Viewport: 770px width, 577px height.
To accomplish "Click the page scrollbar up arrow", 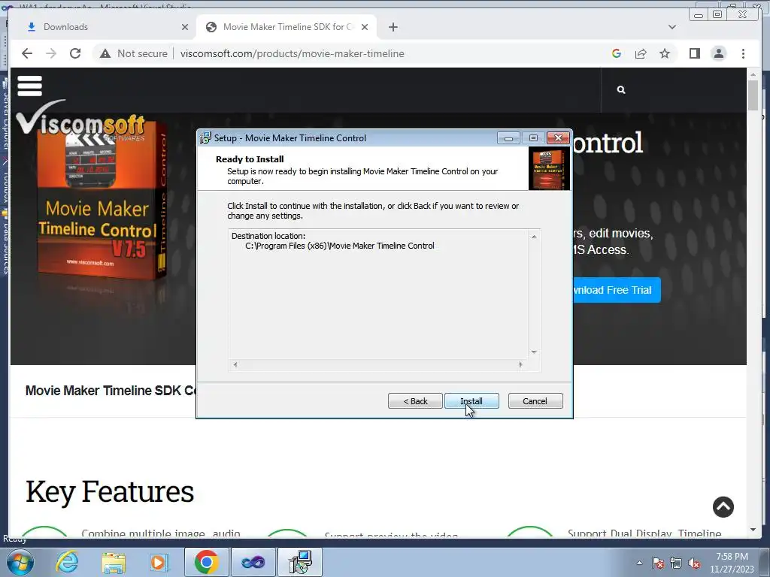I will click(753, 74).
